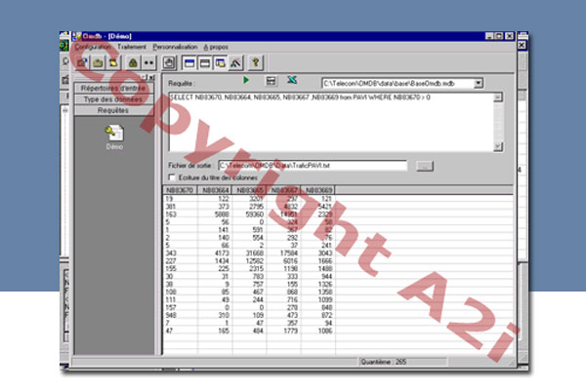Click the yellow help question mark icon

point(255,61)
